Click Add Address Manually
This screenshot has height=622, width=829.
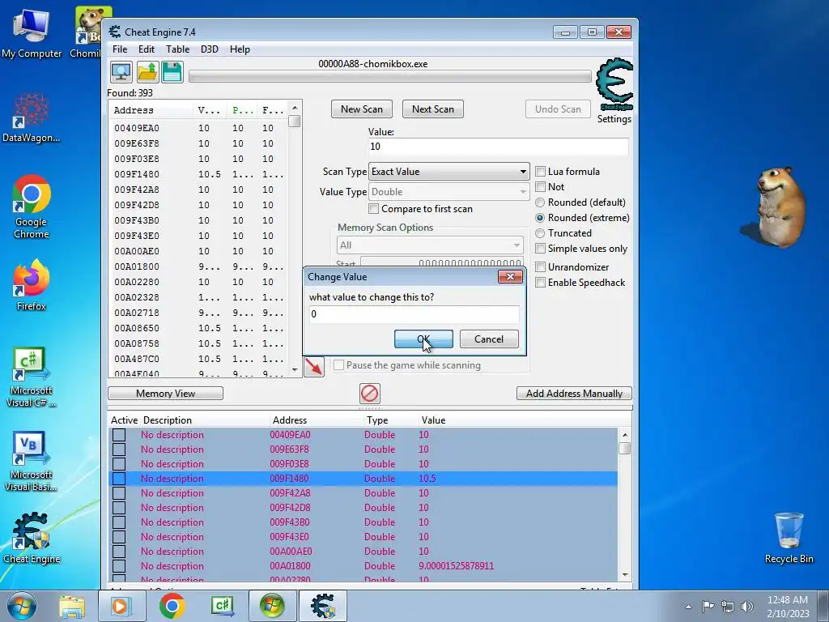point(574,394)
